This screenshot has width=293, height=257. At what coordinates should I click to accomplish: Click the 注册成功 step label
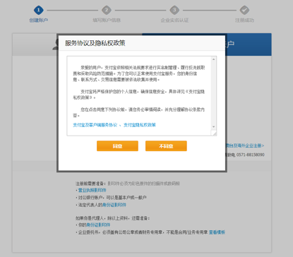[x=244, y=20]
